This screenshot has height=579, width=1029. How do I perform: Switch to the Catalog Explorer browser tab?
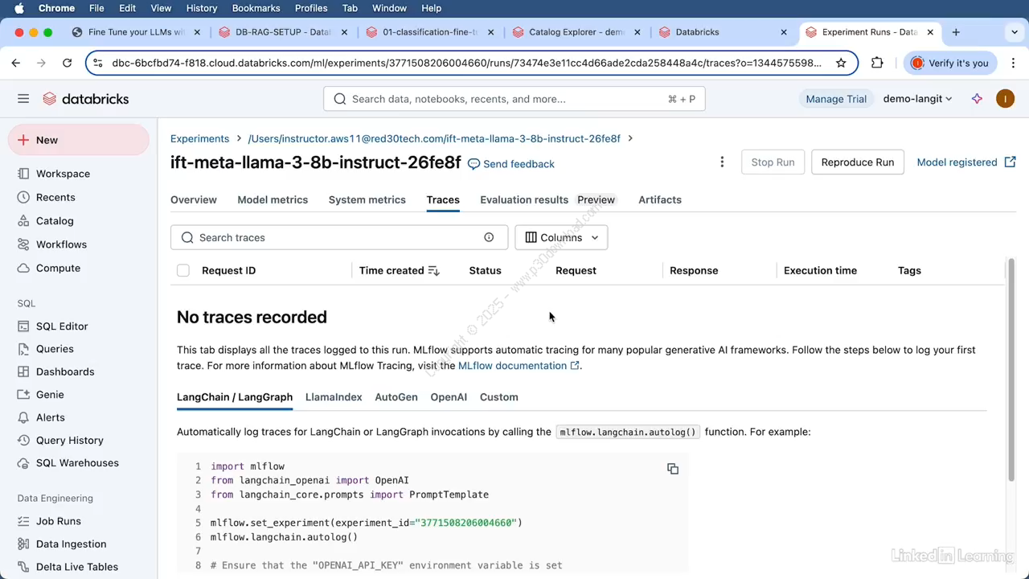click(577, 32)
